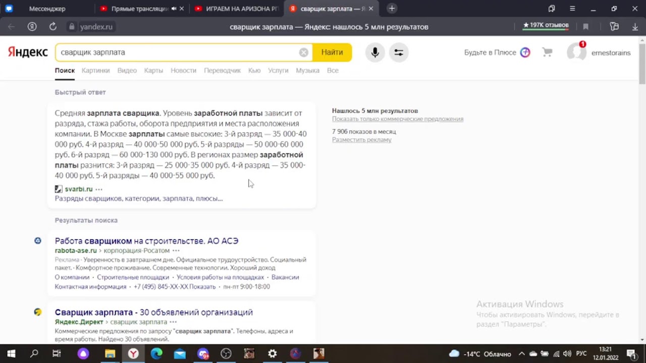Click the site security lock icon
Viewport: 646px width, 363px height.
coord(72,27)
